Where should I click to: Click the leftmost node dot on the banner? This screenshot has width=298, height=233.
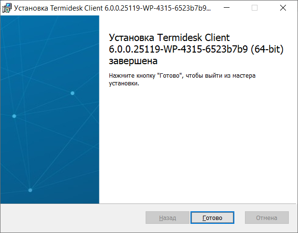14,116
